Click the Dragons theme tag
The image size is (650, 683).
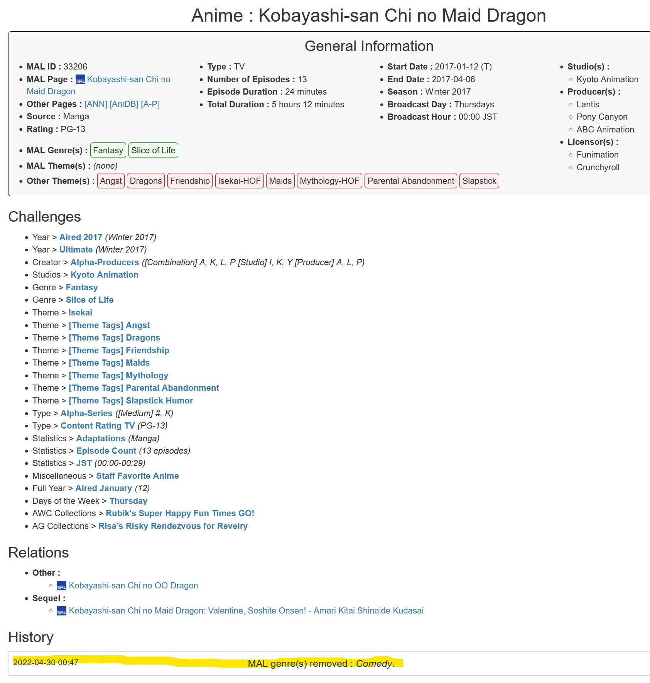pyautogui.click(x=146, y=181)
